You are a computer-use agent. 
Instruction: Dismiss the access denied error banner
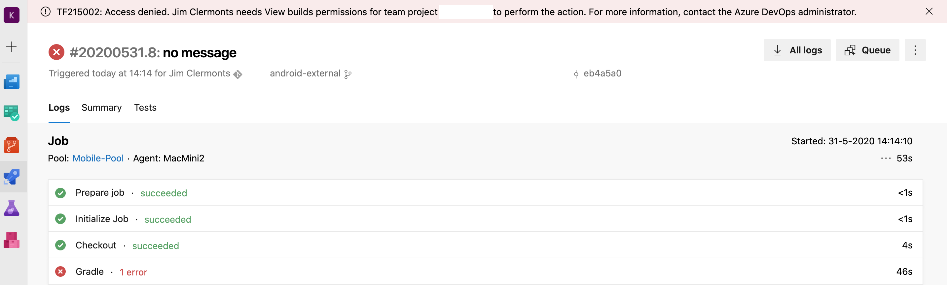(929, 12)
